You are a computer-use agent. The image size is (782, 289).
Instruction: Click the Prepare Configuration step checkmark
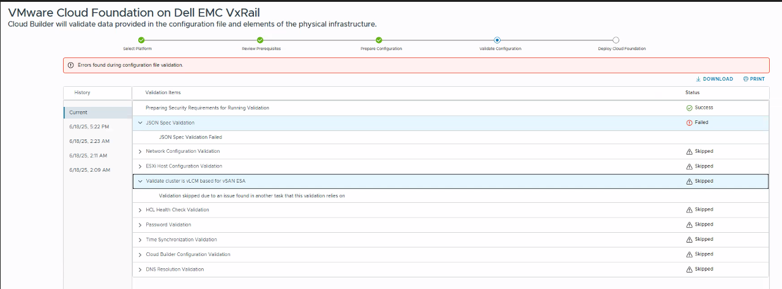pyautogui.click(x=379, y=40)
